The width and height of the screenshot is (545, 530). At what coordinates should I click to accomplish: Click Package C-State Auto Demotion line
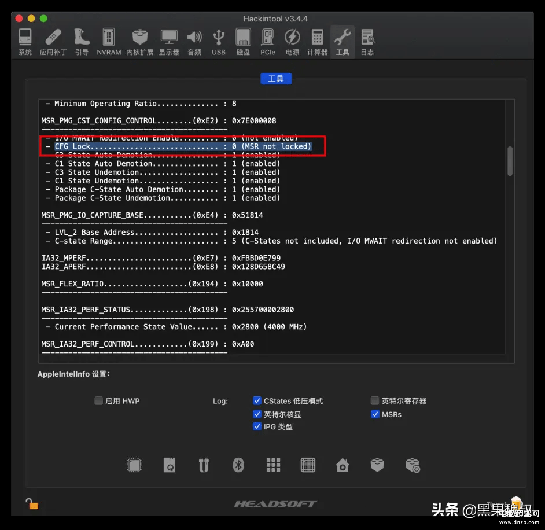click(x=163, y=189)
